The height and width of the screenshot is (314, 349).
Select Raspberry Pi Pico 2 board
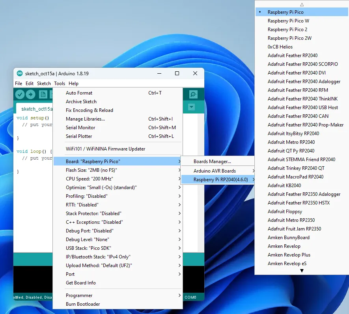pos(287,30)
